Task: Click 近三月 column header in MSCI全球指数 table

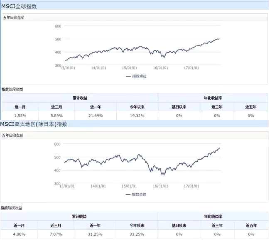Action: pos(56,107)
